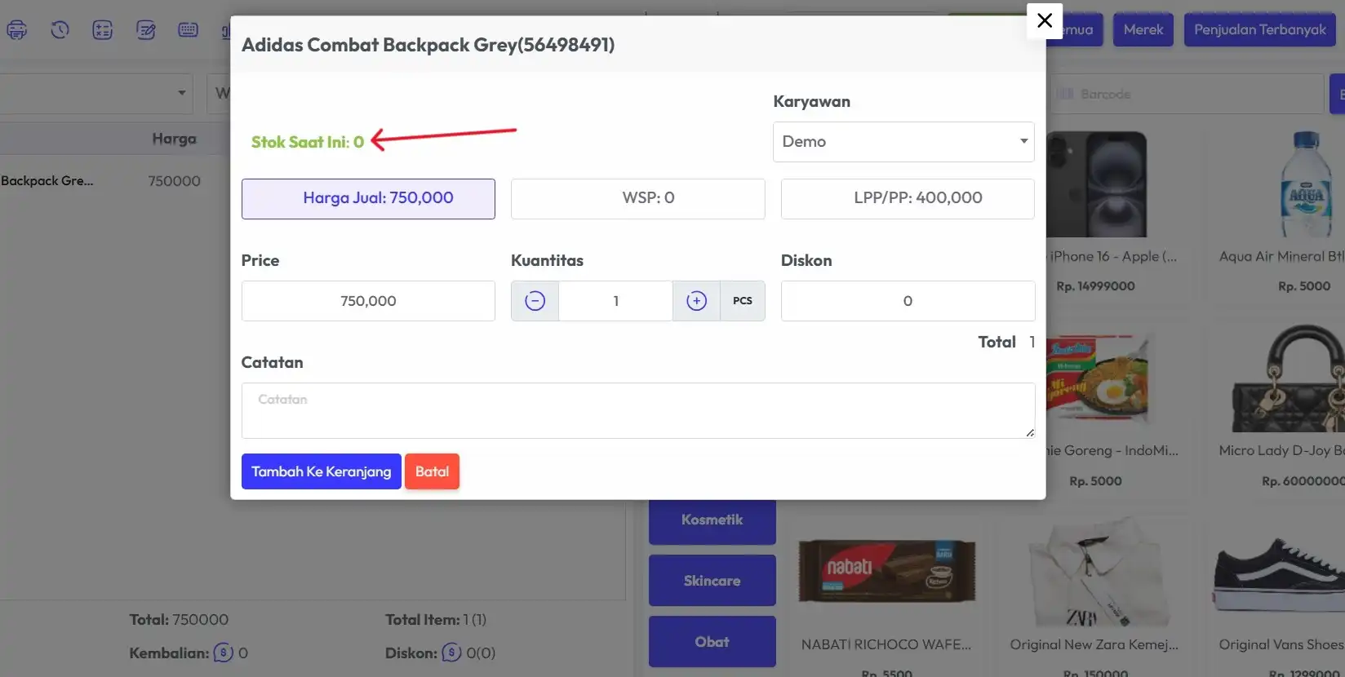Click the Rp. 14999000 price label
Screen dimensions: 1345x677
[x=1095, y=286]
